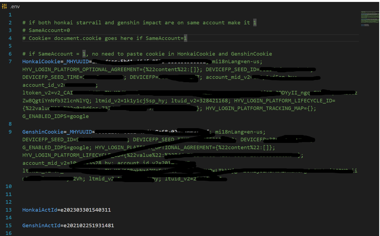Click line number 16 at the bottom
This screenshot has height=236, width=380.
[8, 233]
